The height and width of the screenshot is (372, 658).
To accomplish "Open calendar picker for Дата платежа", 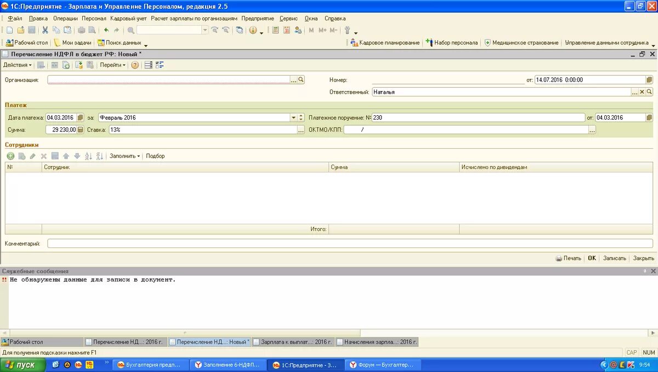I will click(x=80, y=117).
